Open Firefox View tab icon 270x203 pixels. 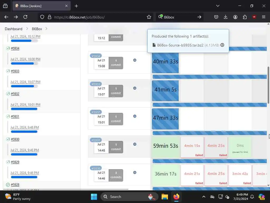click(x=5, y=6)
